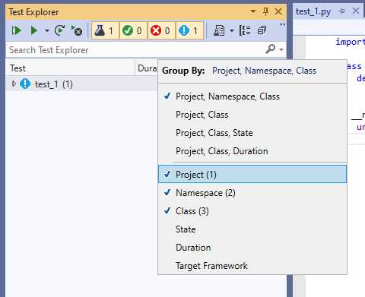The height and width of the screenshot is (297, 365).
Task: Run failed tests icon
Action: pyautogui.click(x=77, y=30)
